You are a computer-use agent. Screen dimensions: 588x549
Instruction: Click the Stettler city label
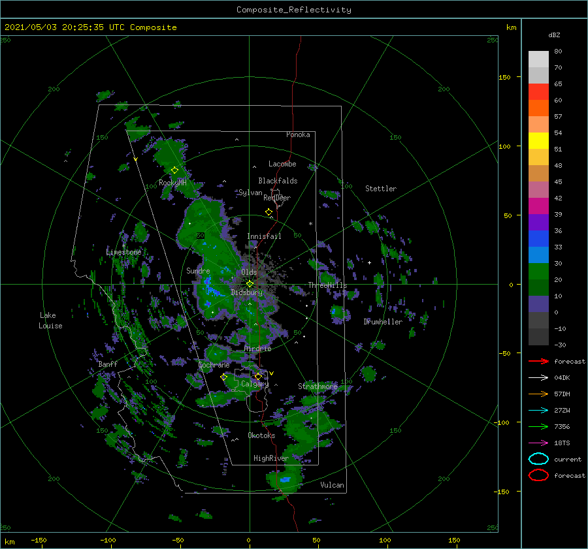click(381, 189)
